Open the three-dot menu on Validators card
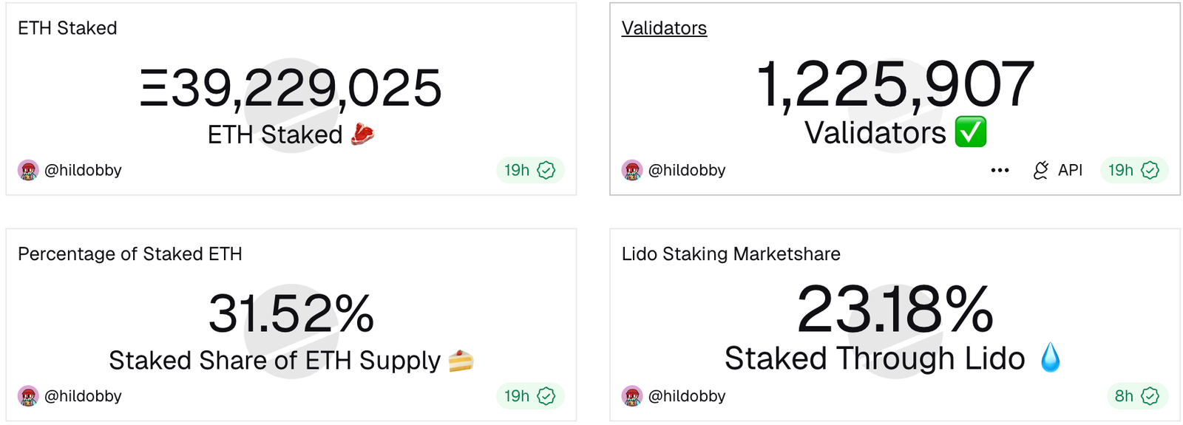This screenshot has height=425, width=1183. click(x=1000, y=170)
